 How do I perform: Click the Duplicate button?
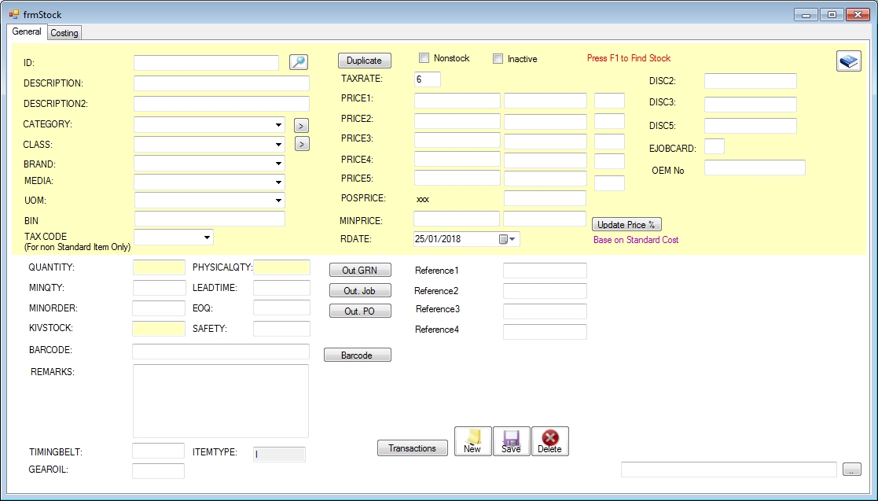pos(365,61)
